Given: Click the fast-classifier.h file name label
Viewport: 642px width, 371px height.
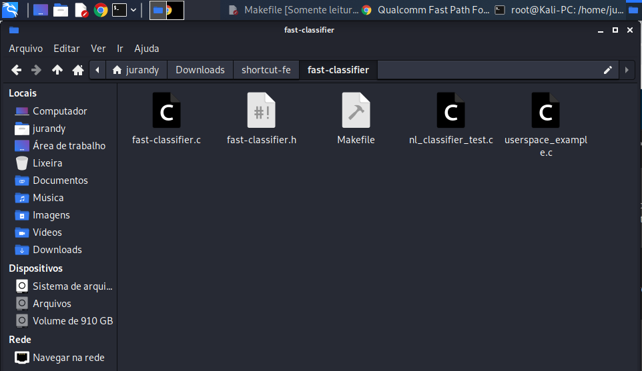Looking at the screenshot, I should pyautogui.click(x=261, y=140).
